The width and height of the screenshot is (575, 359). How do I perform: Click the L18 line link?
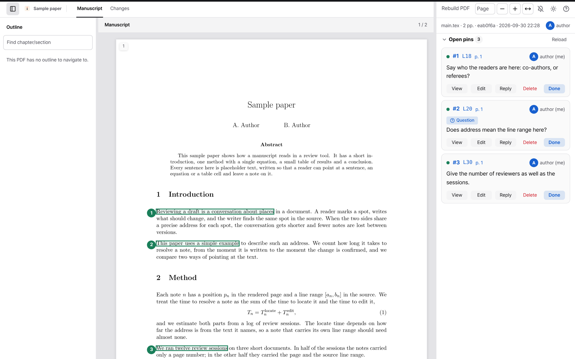point(467,56)
